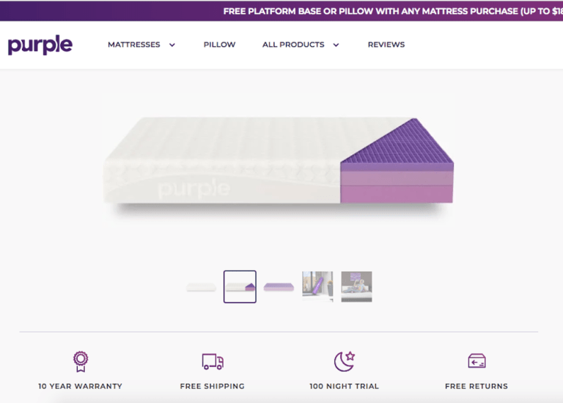Open the All Products menu
Image resolution: width=563 pixels, height=403 pixels.
(x=293, y=45)
